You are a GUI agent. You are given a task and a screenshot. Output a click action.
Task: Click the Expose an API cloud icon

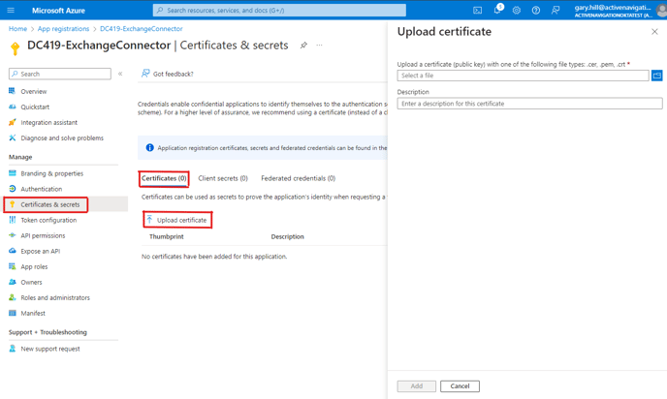point(13,251)
